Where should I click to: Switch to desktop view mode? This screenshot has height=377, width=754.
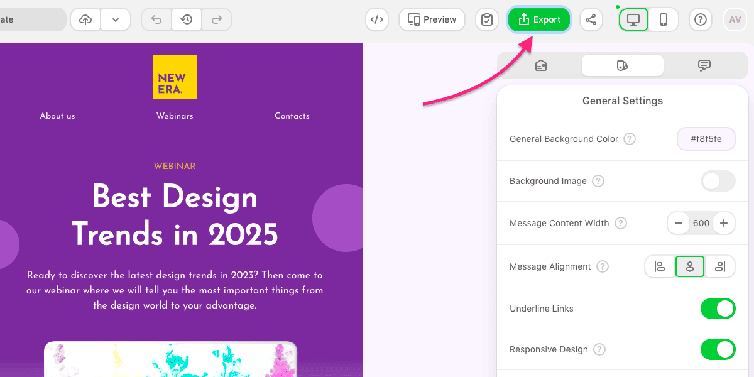(x=633, y=19)
